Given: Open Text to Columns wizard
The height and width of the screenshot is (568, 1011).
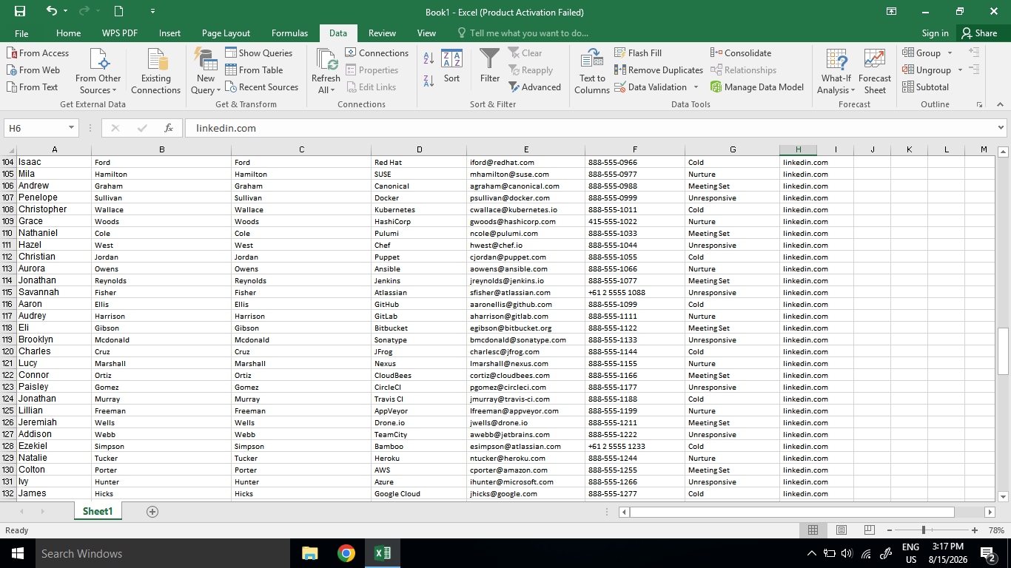Looking at the screenshot, I should pyautogui.click(x=592, y=72).
